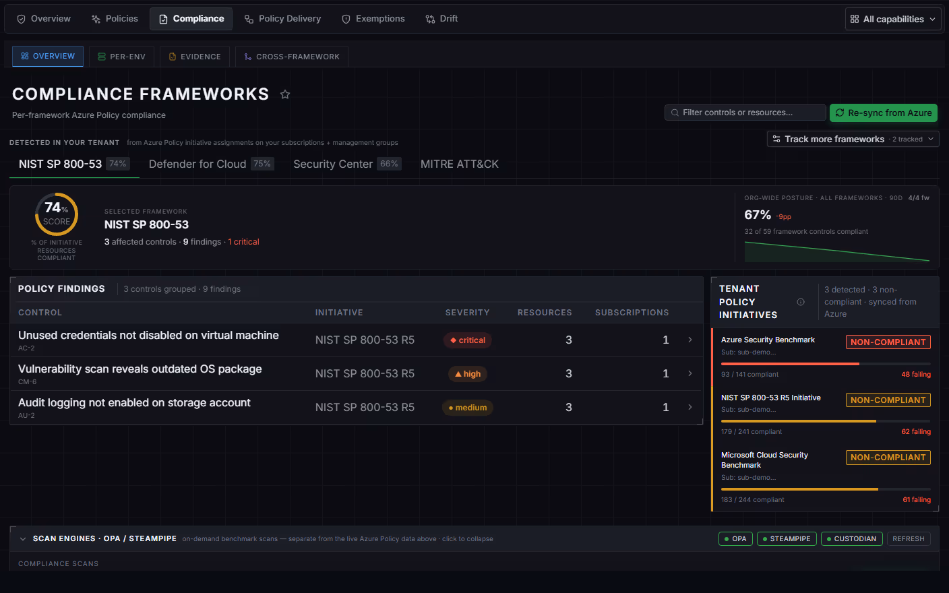949x593 pixels.
Task: Click 183 / 244 compliant text
Action: point(753,500)
